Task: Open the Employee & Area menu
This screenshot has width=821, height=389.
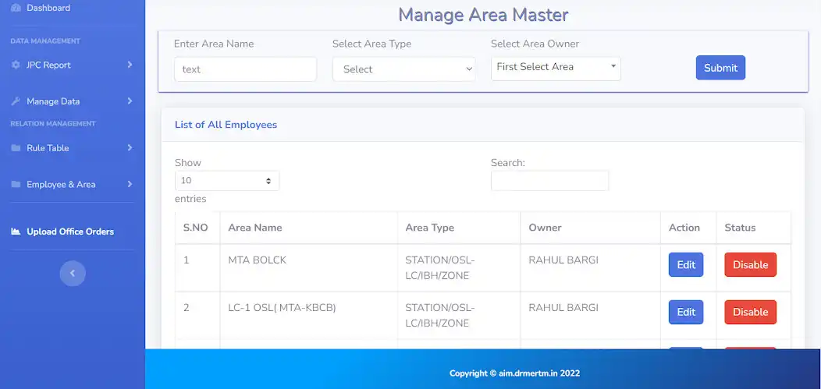Action: point(61,185)
